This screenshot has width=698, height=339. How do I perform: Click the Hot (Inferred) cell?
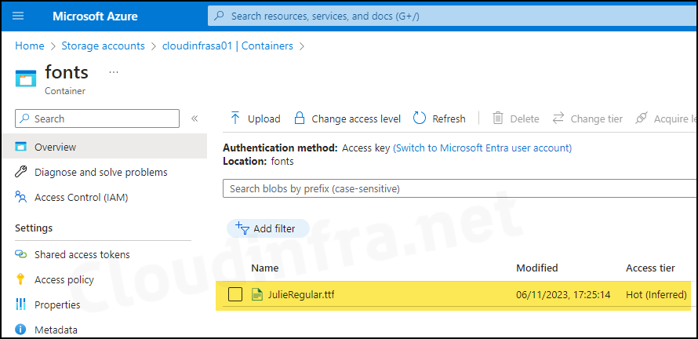point(656,294)
